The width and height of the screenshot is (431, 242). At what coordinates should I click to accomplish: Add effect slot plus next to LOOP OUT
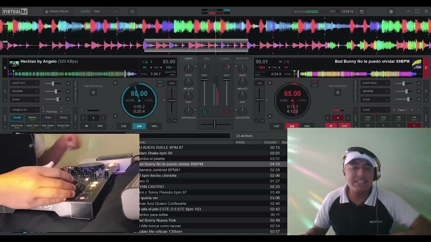tap(68, 83)
